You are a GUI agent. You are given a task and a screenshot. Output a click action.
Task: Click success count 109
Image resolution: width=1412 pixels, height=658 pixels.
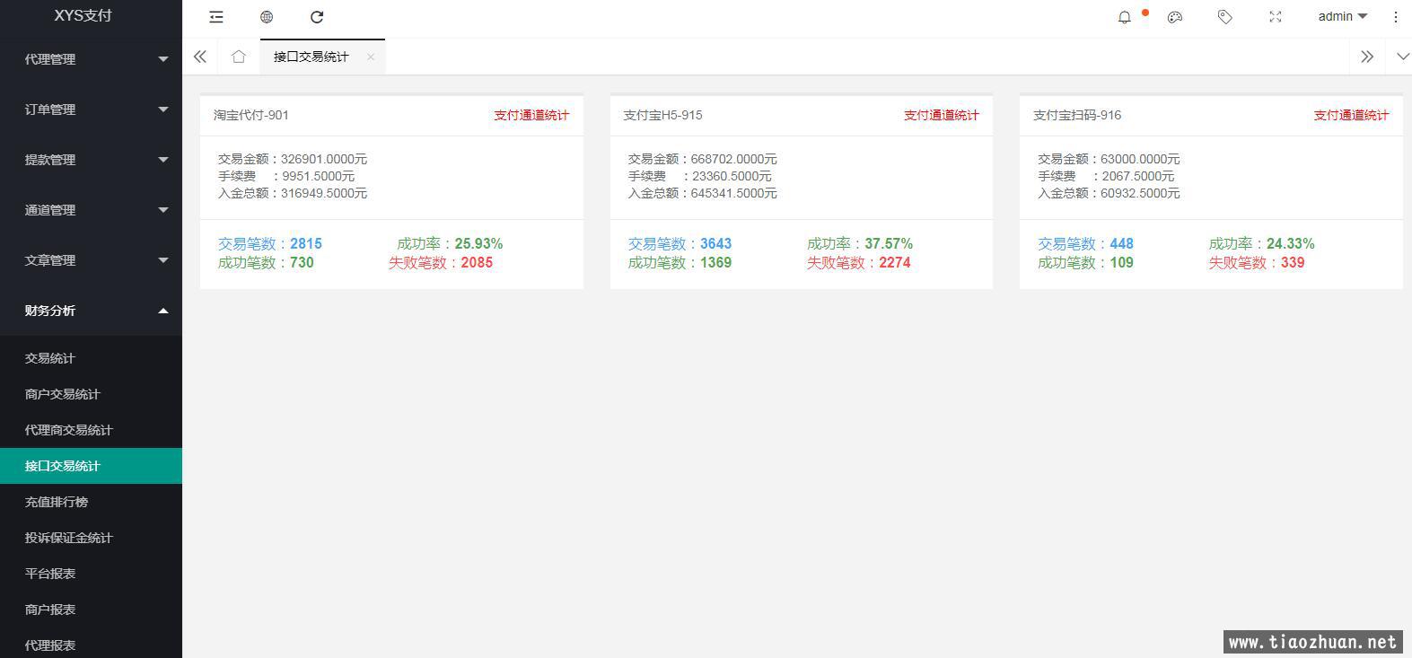[x=1122, y=262]
